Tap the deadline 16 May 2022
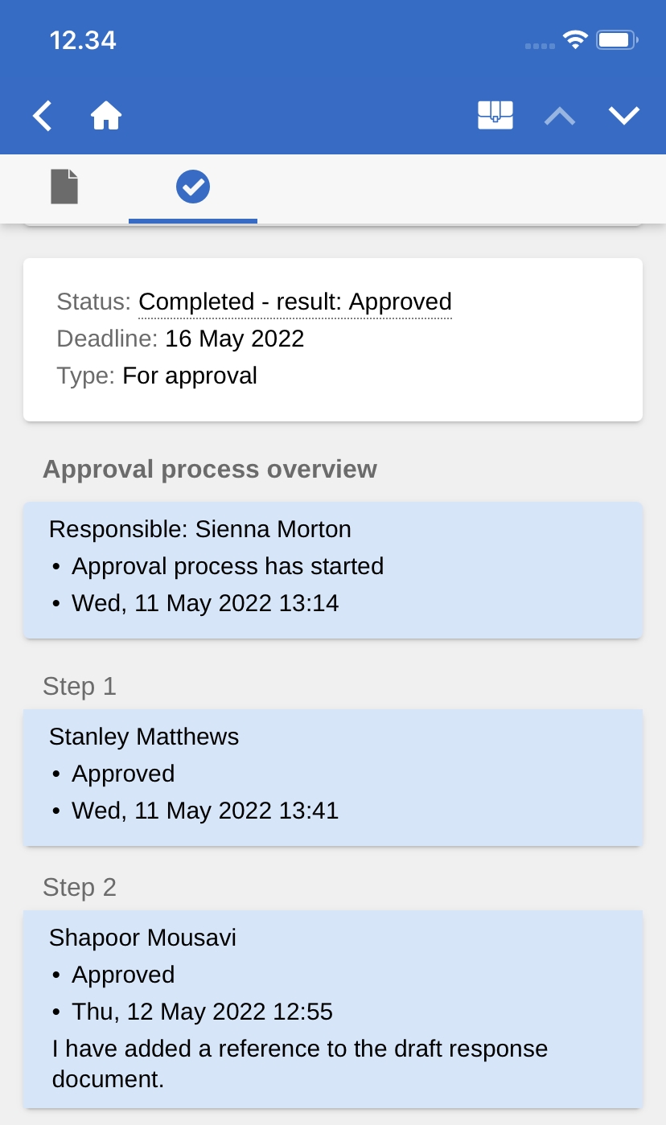The width and height of the screenshot is (666, 1125). coord(234,339)
